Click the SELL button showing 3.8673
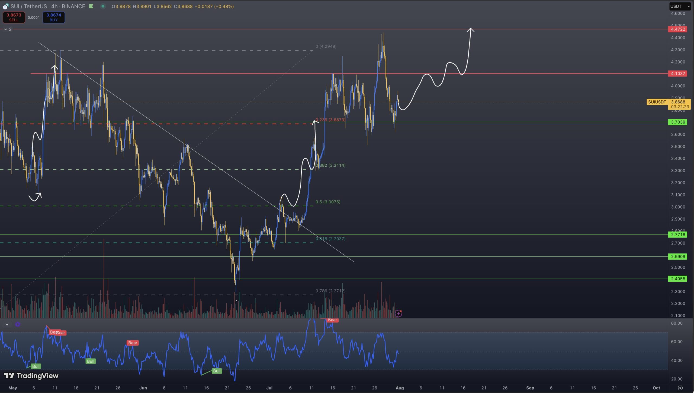 (x=14, y=17)
